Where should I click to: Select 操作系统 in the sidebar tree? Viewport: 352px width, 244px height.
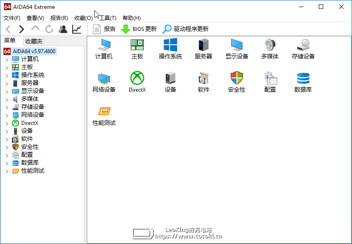coord(33,75)
